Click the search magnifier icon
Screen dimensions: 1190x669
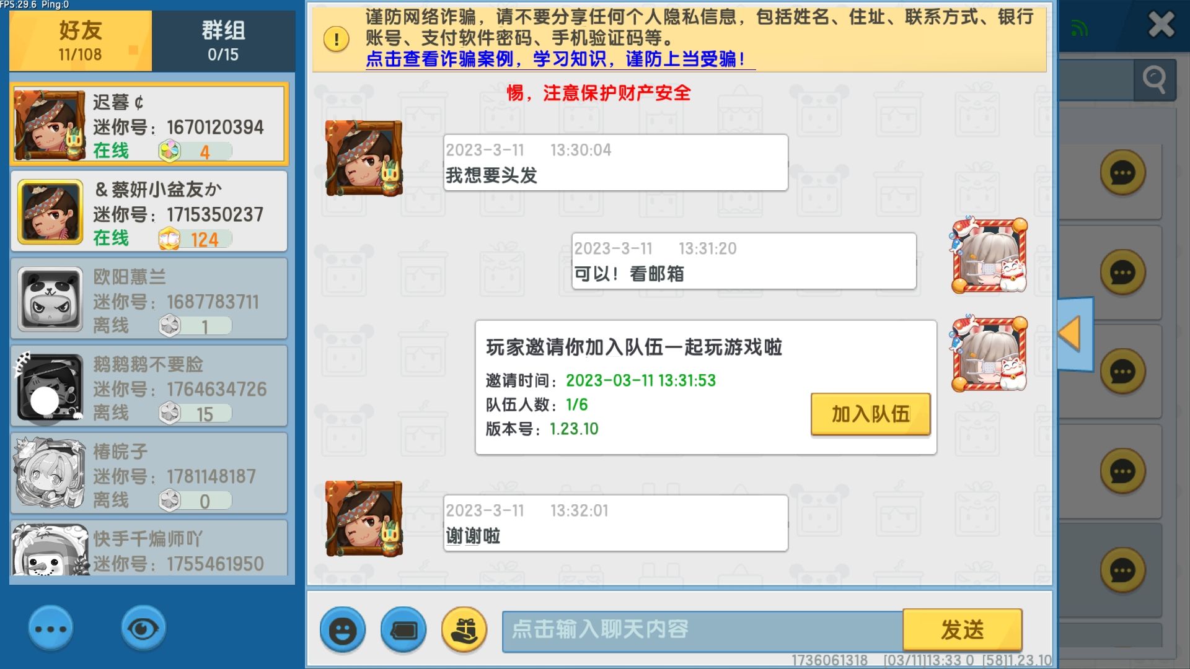tap(1154, 79)
